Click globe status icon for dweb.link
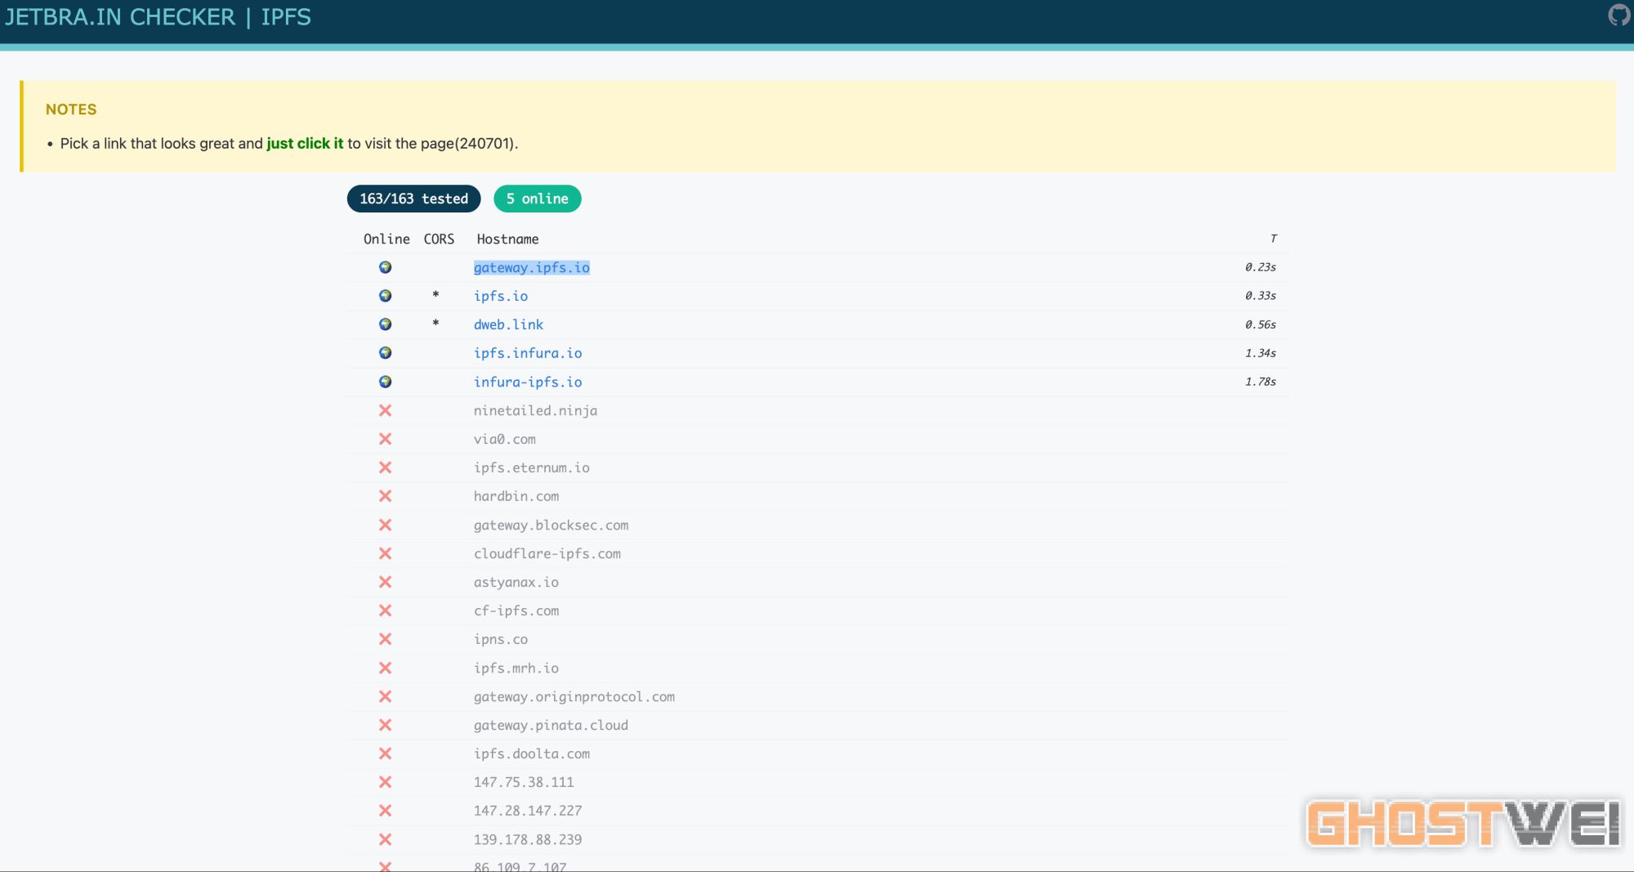Image resolution: width=1634 pixels, height=872 pixels. pyautogui.click(x=385, y=324)
